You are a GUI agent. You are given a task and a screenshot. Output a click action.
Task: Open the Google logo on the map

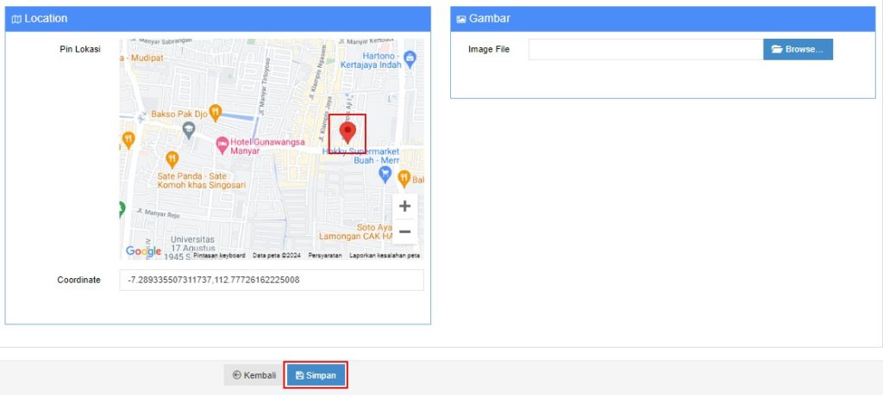pos(143,251)
